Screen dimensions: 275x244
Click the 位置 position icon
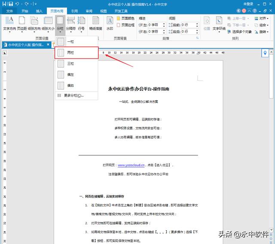207,23
